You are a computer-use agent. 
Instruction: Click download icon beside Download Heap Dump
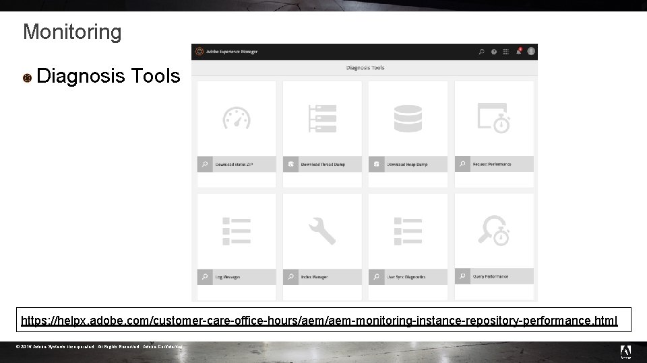click(x=376, y=164)
